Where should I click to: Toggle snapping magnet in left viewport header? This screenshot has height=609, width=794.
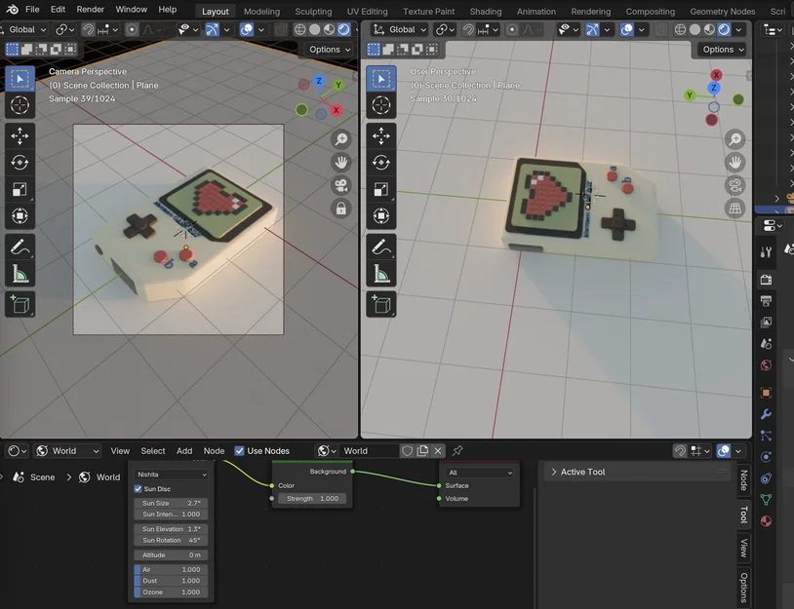88,30
